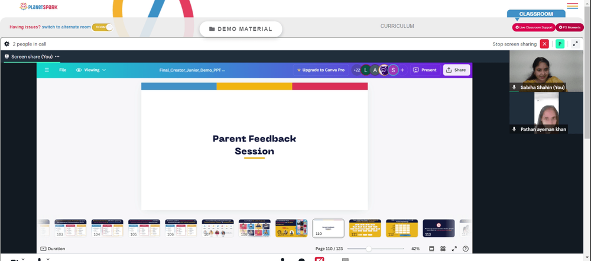Click the green P participant icon
The height and width of the screenshot is (261, 591).
tap(560, 44)
